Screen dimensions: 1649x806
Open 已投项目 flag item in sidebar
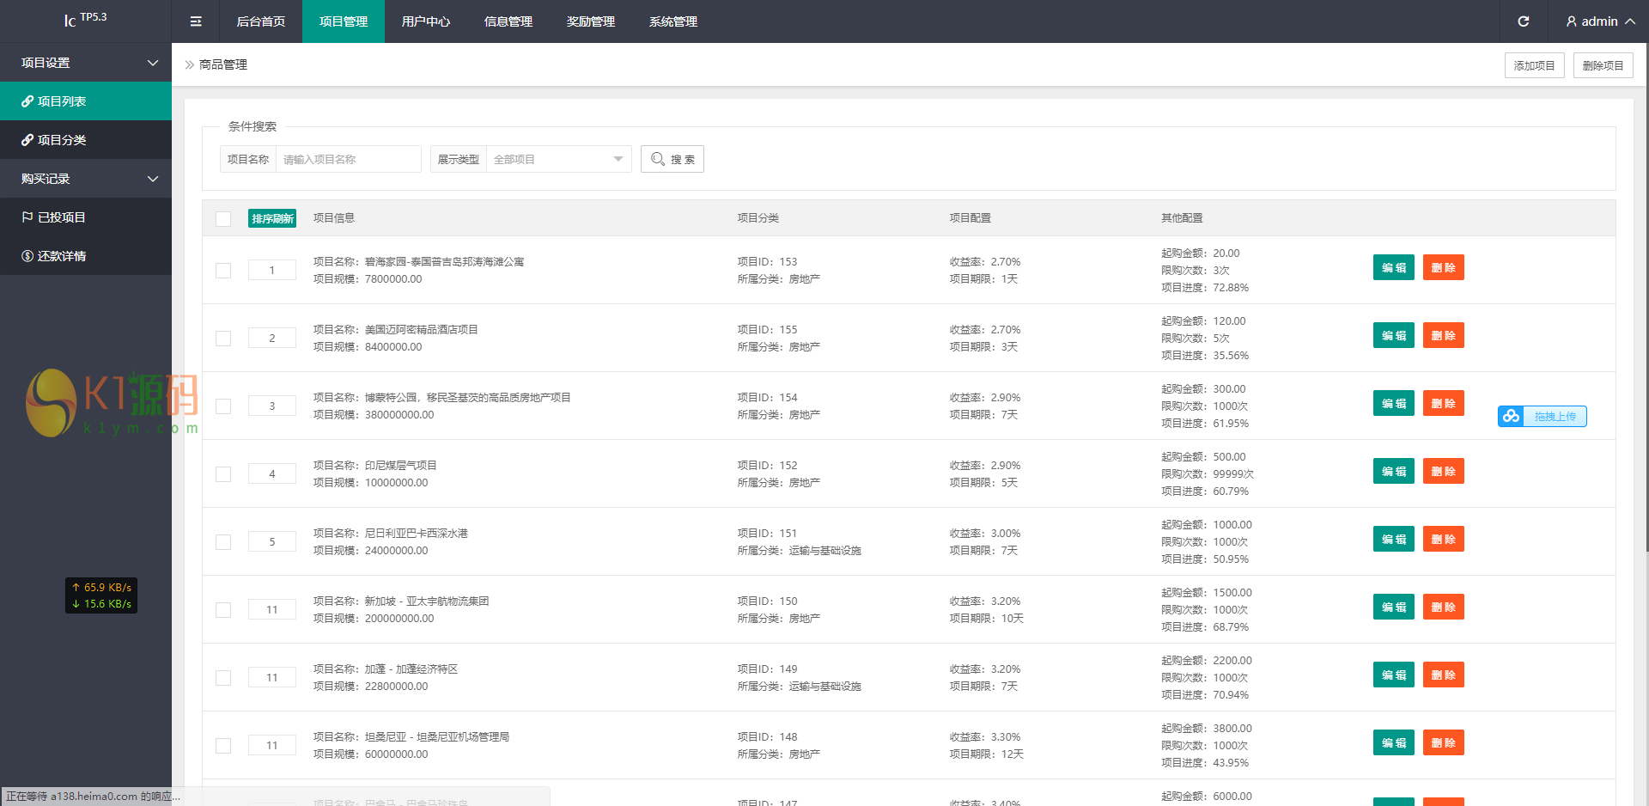click(x=28, y=217)
